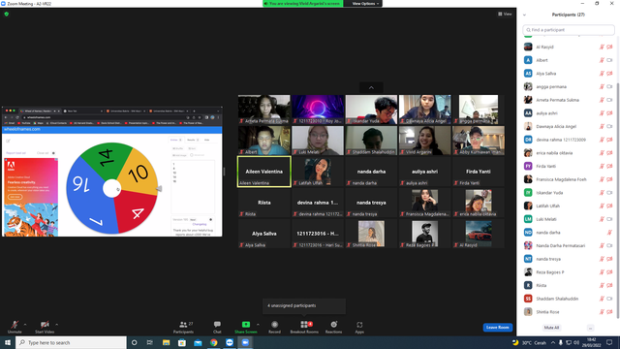Open the weather widget showing 30°C Cerah
620x349 pixels.
click(x=529, y=342)
